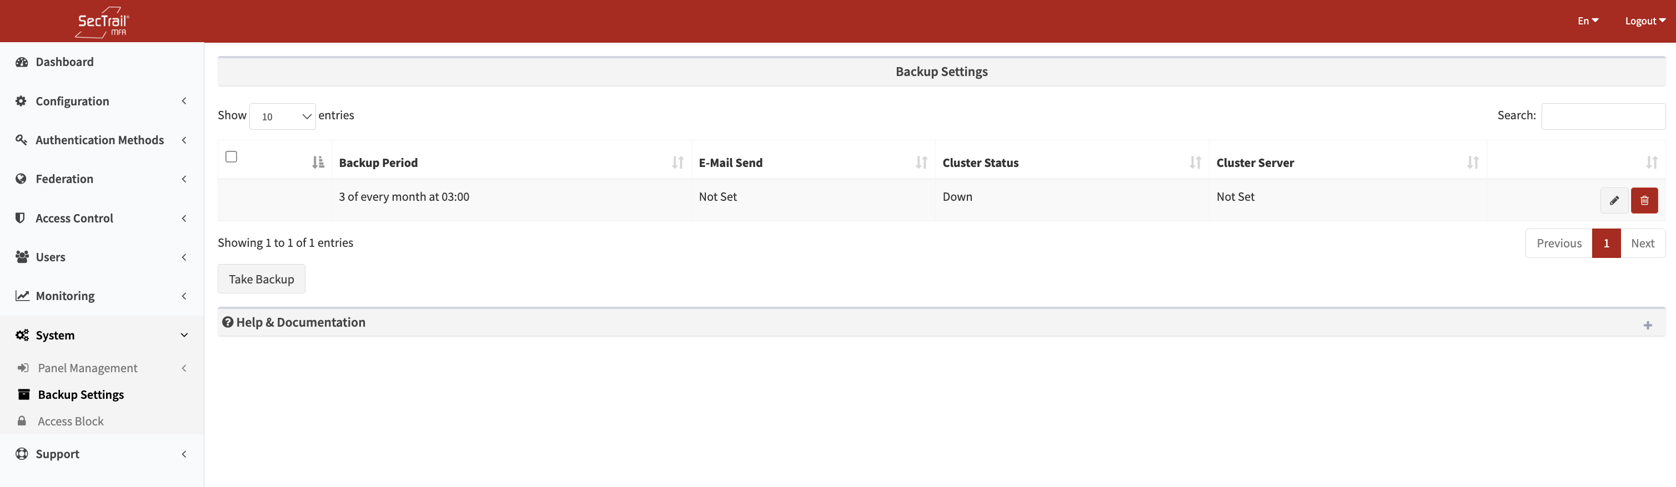Expand Help & Documentation with plus icon
The height and width of the screenshot is (487, 1676).
tap(1647, 325)
